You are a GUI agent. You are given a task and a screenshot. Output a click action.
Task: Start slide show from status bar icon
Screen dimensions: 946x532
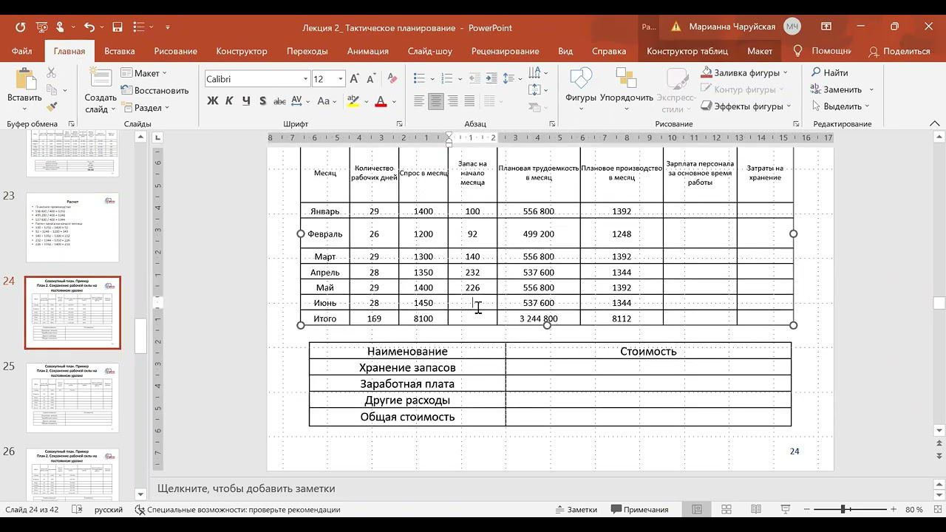coord(786,510)
